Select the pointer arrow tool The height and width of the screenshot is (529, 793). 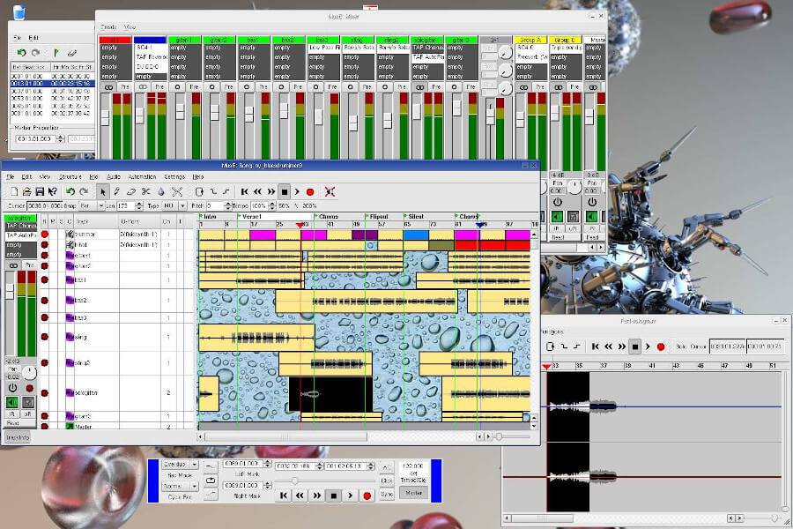point(102,191)
